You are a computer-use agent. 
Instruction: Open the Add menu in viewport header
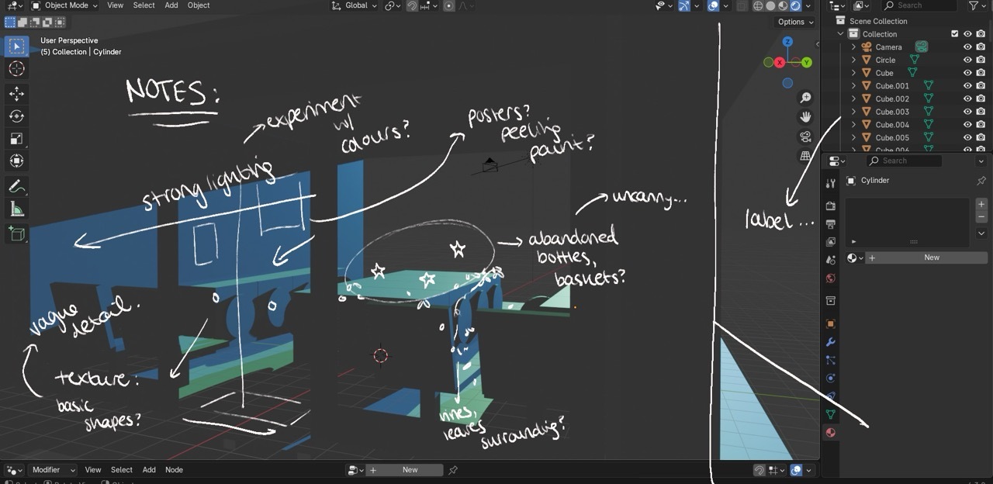(x=171, y=5)
